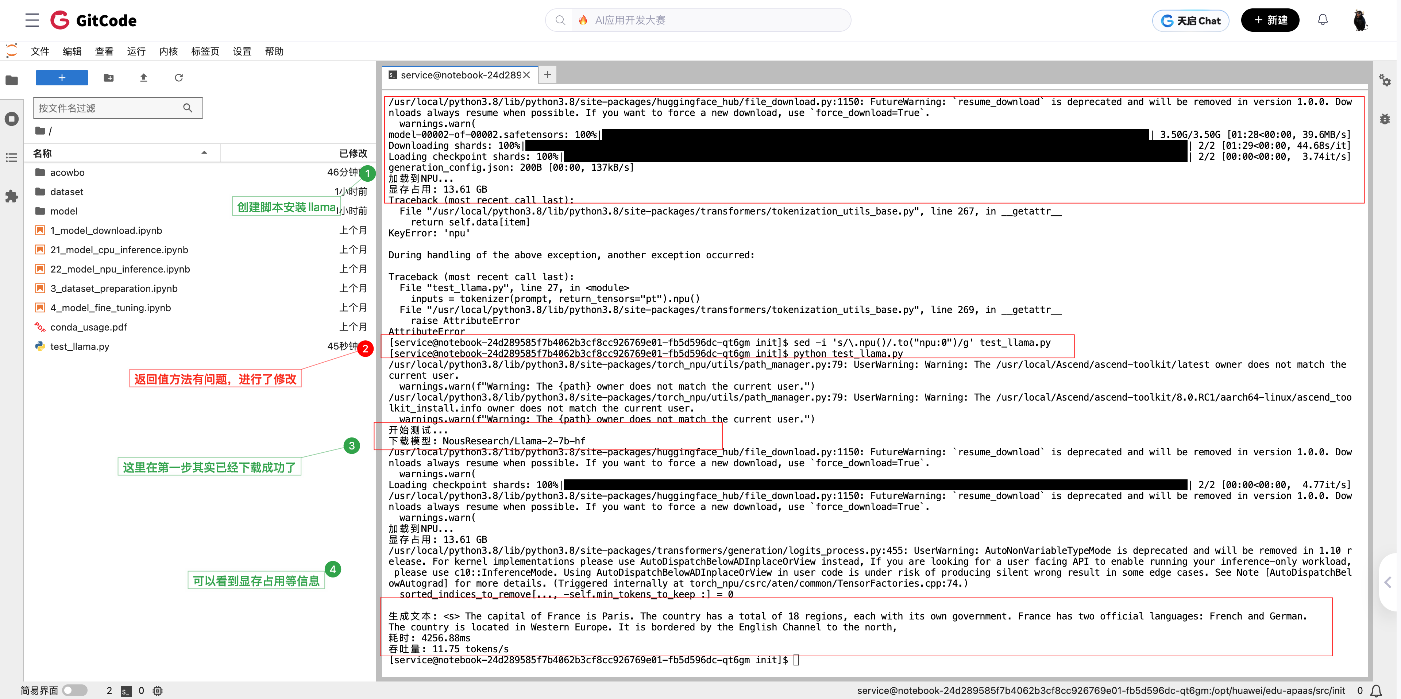This screenshot has width=1401, height=699.
Task: Click the upload files icon
Action: [144, 78]
